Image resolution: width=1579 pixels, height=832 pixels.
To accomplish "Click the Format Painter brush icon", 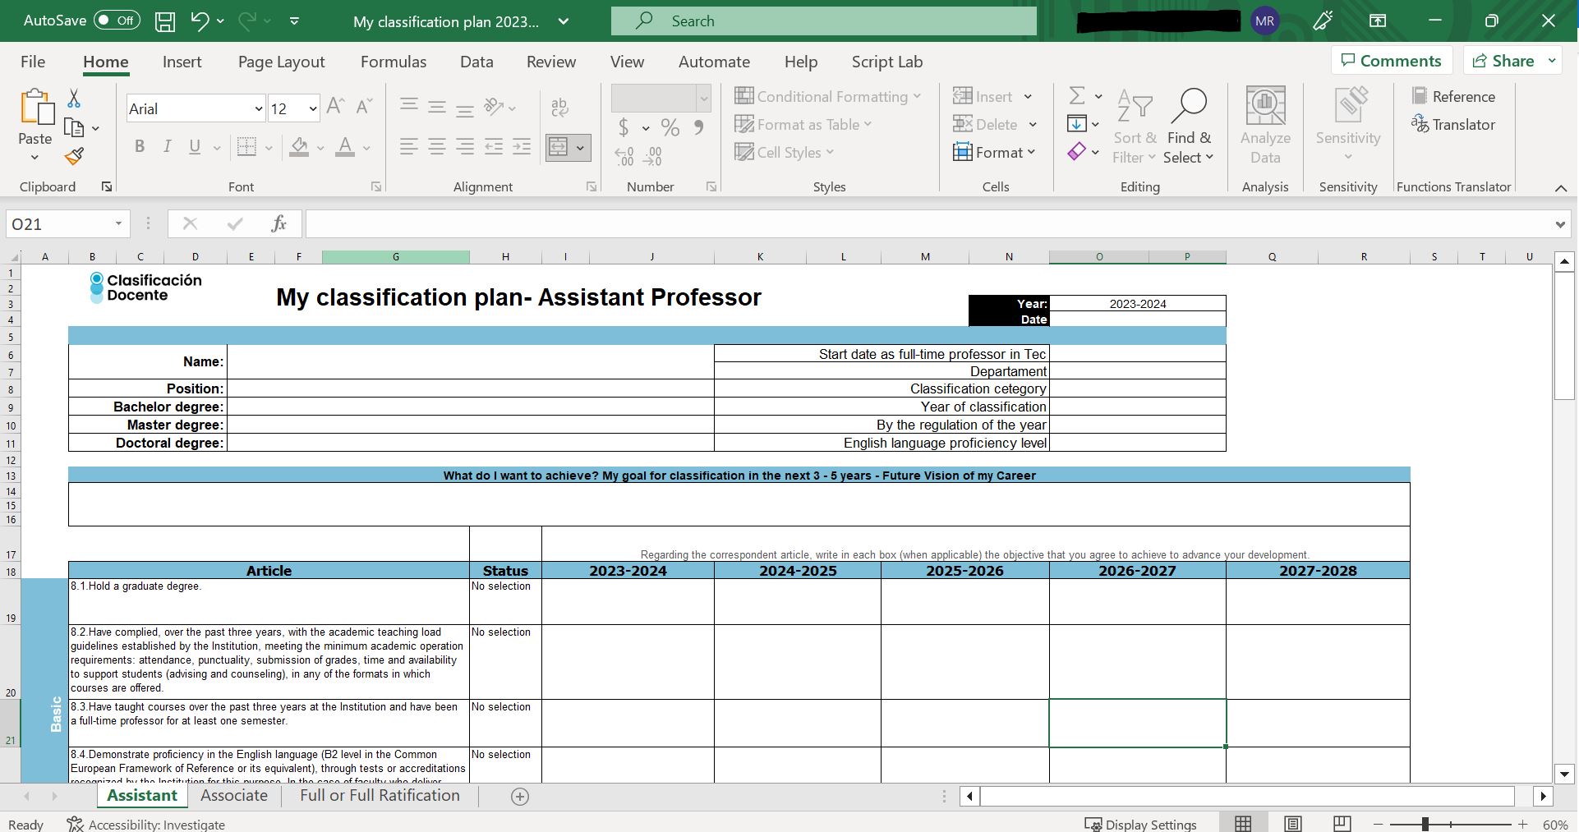I will [x=74, y=155].
